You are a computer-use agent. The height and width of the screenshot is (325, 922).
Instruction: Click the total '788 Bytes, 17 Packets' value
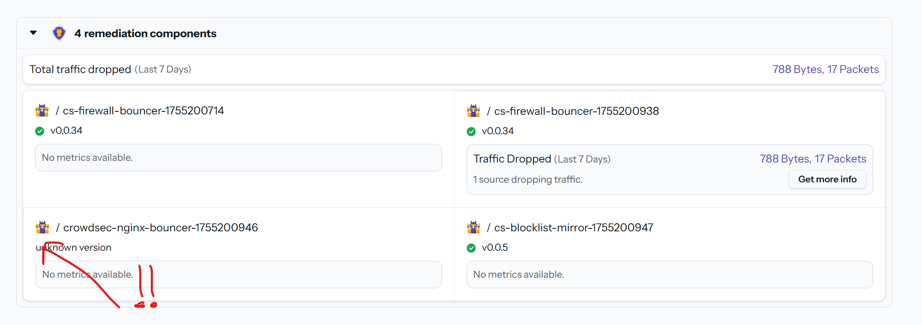coord(825,69)
